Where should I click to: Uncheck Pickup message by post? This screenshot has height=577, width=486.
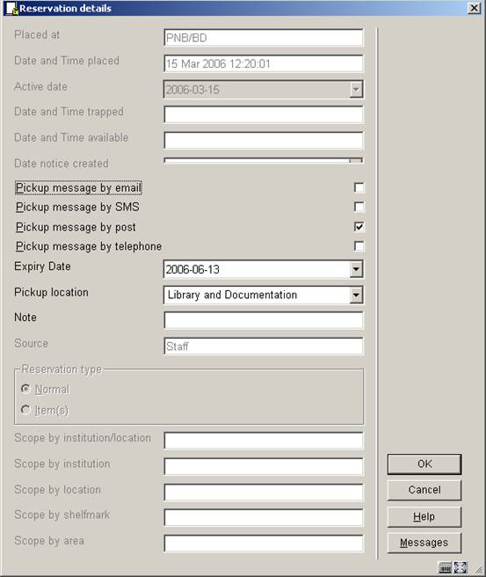[359, 227]
